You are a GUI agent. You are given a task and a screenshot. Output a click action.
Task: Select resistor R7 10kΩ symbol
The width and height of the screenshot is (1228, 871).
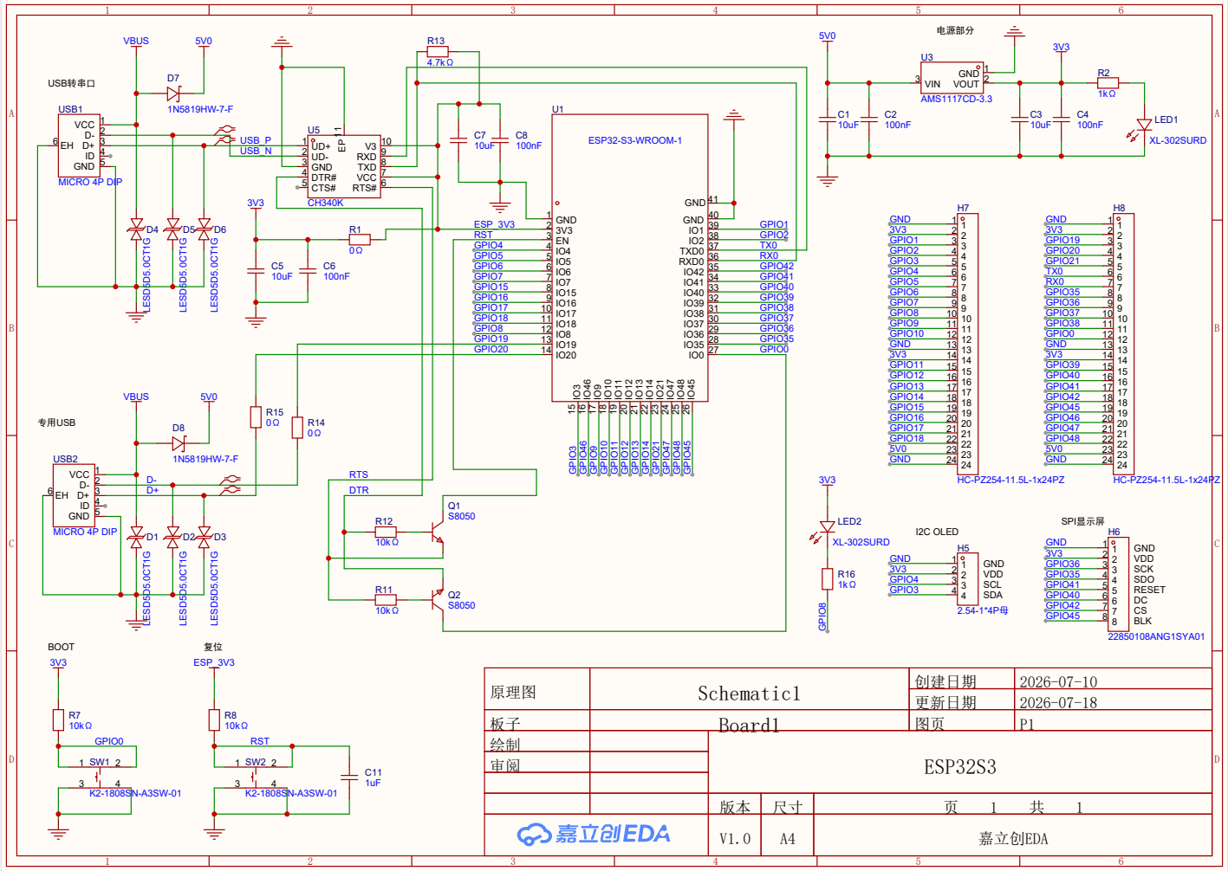(x=58, y=719)
